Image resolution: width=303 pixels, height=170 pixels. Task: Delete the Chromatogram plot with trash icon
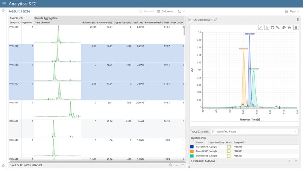coord(298,19)
